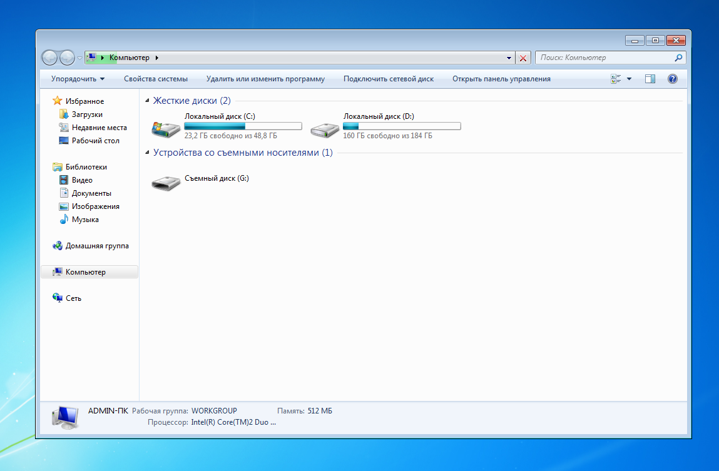Open the help question mark icon
This screenshot has height=471, width=719.
pyautogui.click(x=672, y=79)
